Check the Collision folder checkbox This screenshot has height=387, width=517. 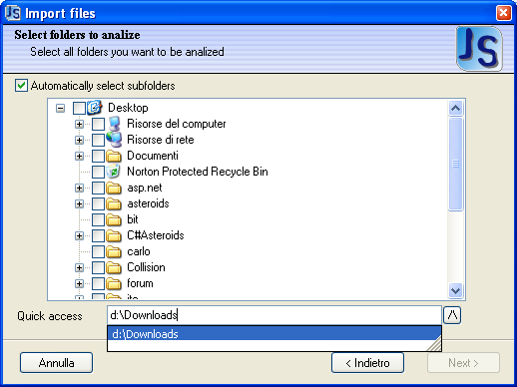pyautogui.click(x=98, y=267)
